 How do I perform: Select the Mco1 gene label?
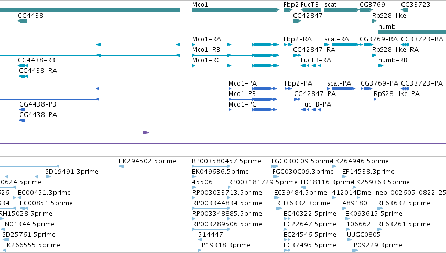[x=200, y=5]
